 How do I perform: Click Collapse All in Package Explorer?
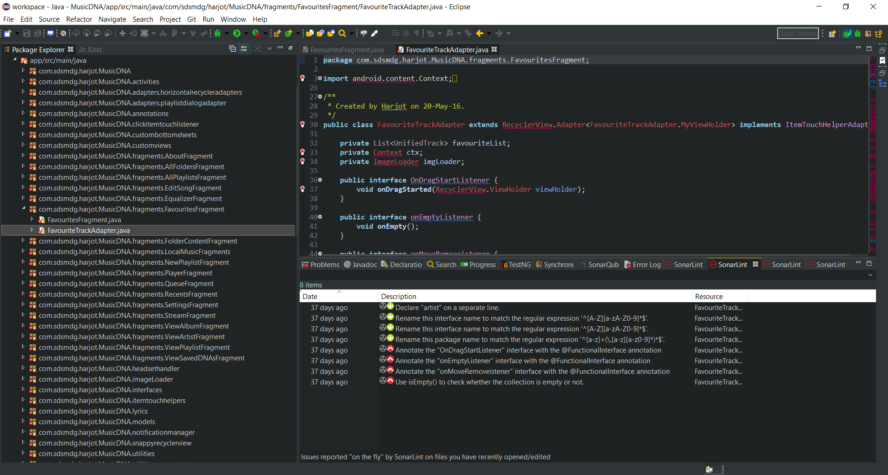pyautogui.click(x=233, y=49)
